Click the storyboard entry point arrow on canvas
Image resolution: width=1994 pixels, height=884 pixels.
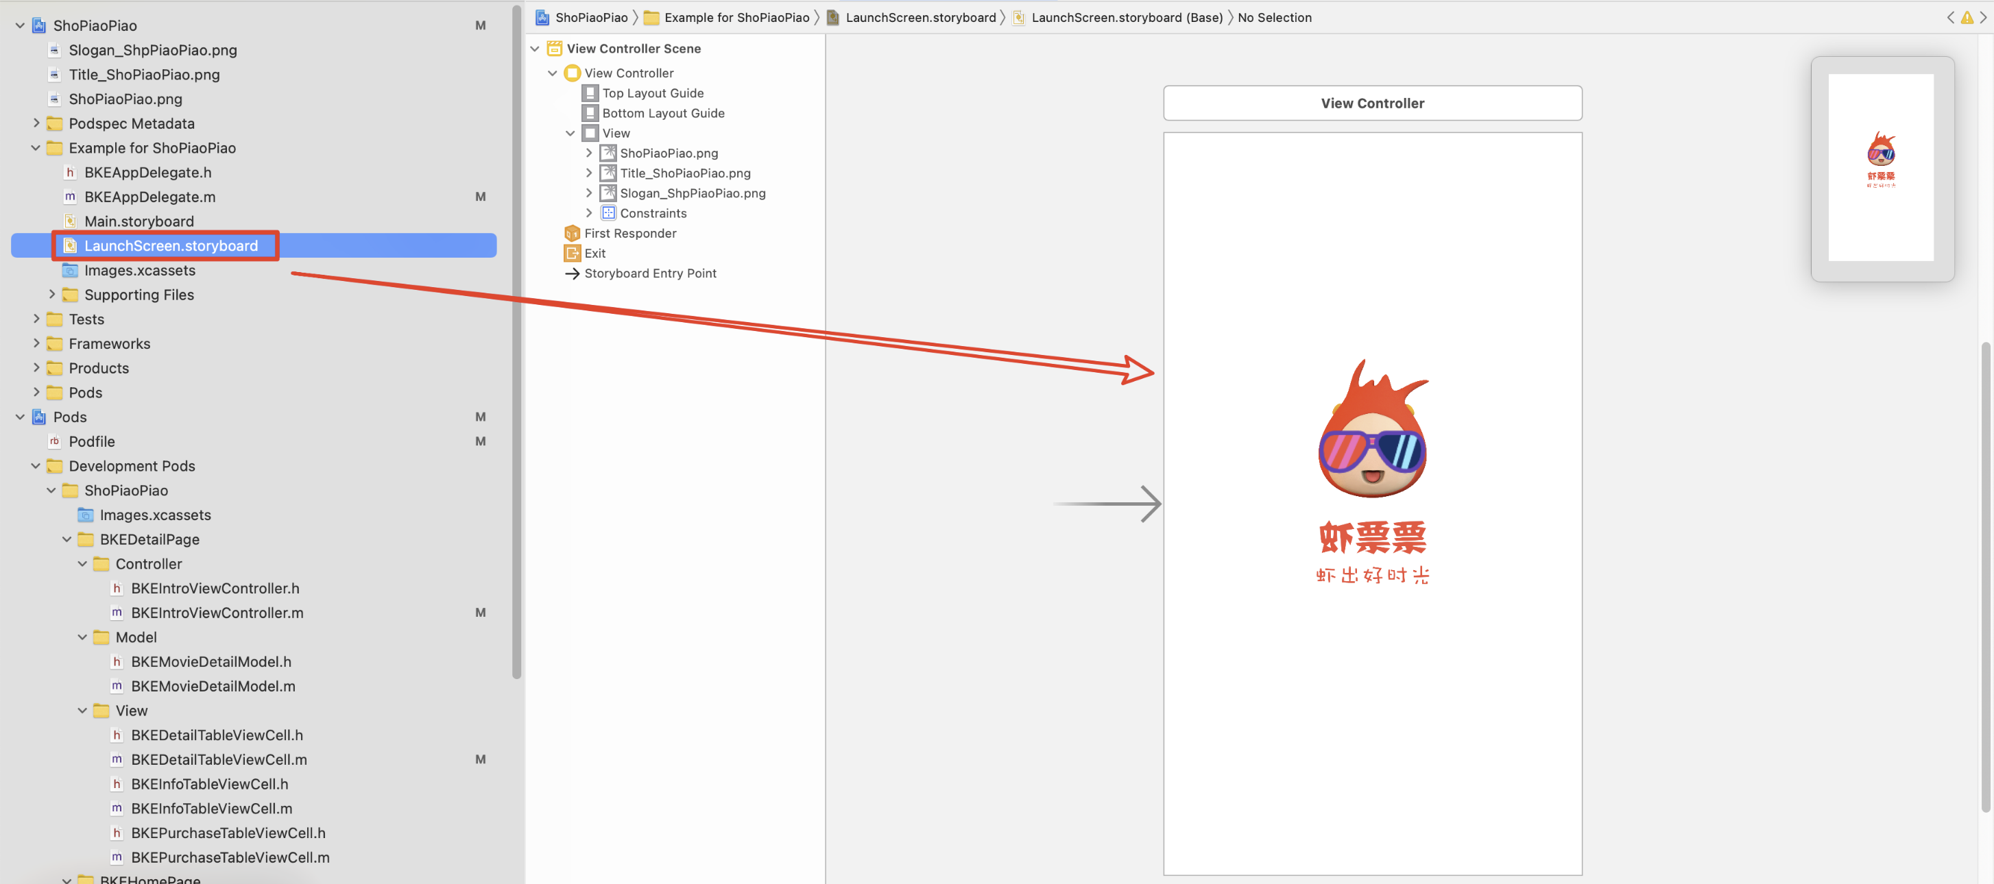[1107, 504]
